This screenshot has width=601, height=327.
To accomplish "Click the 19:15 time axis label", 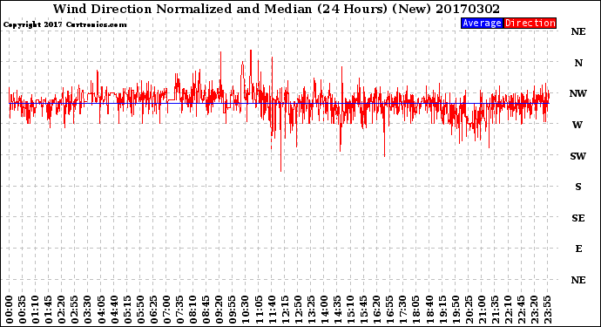I will pyautogui.click(x=442, y=310).
